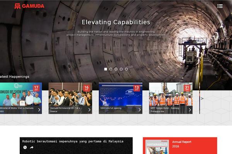
Task: Select the third carousel slide indicator
Action: tap(116, 69)
